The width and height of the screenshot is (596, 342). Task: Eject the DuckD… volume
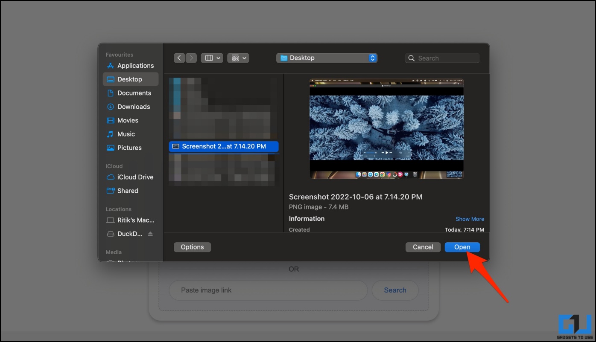click(150, 234)
